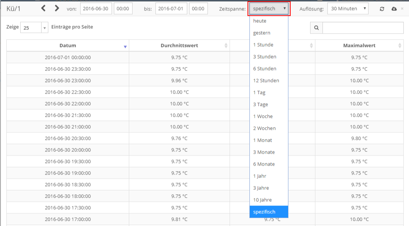This screenshot has height=226, width=409.
Task: Download data with the cloud icon
Action: pyautogui.click(x=394, y=9)
